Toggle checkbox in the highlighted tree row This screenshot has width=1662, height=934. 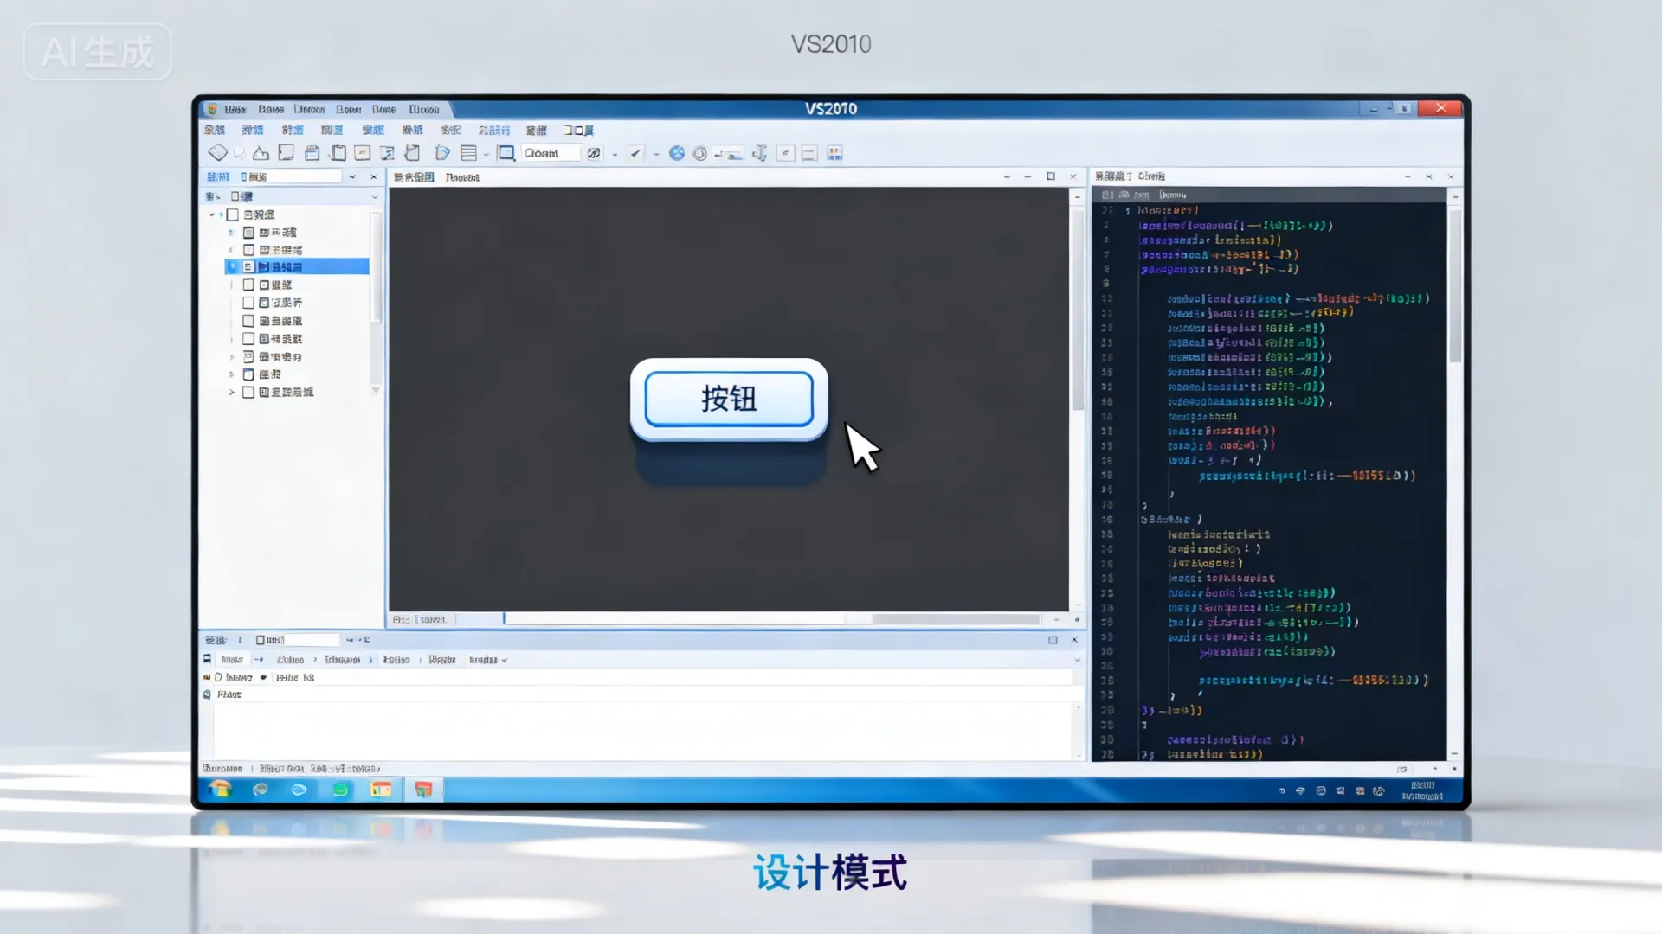[x=248, y=267]
